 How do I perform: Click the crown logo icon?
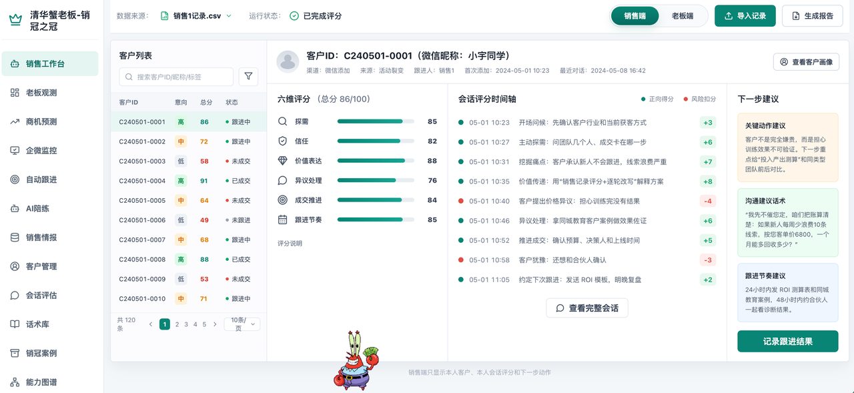15,21
